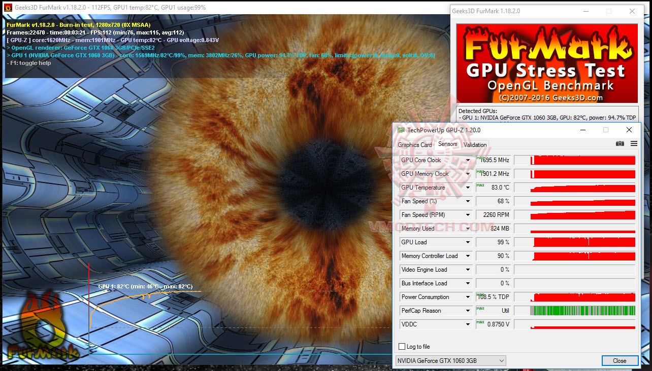Expand the GPU Core Clock sensor dropdown
Viewport: 652px width, 371px height.
tap(468, 160)
